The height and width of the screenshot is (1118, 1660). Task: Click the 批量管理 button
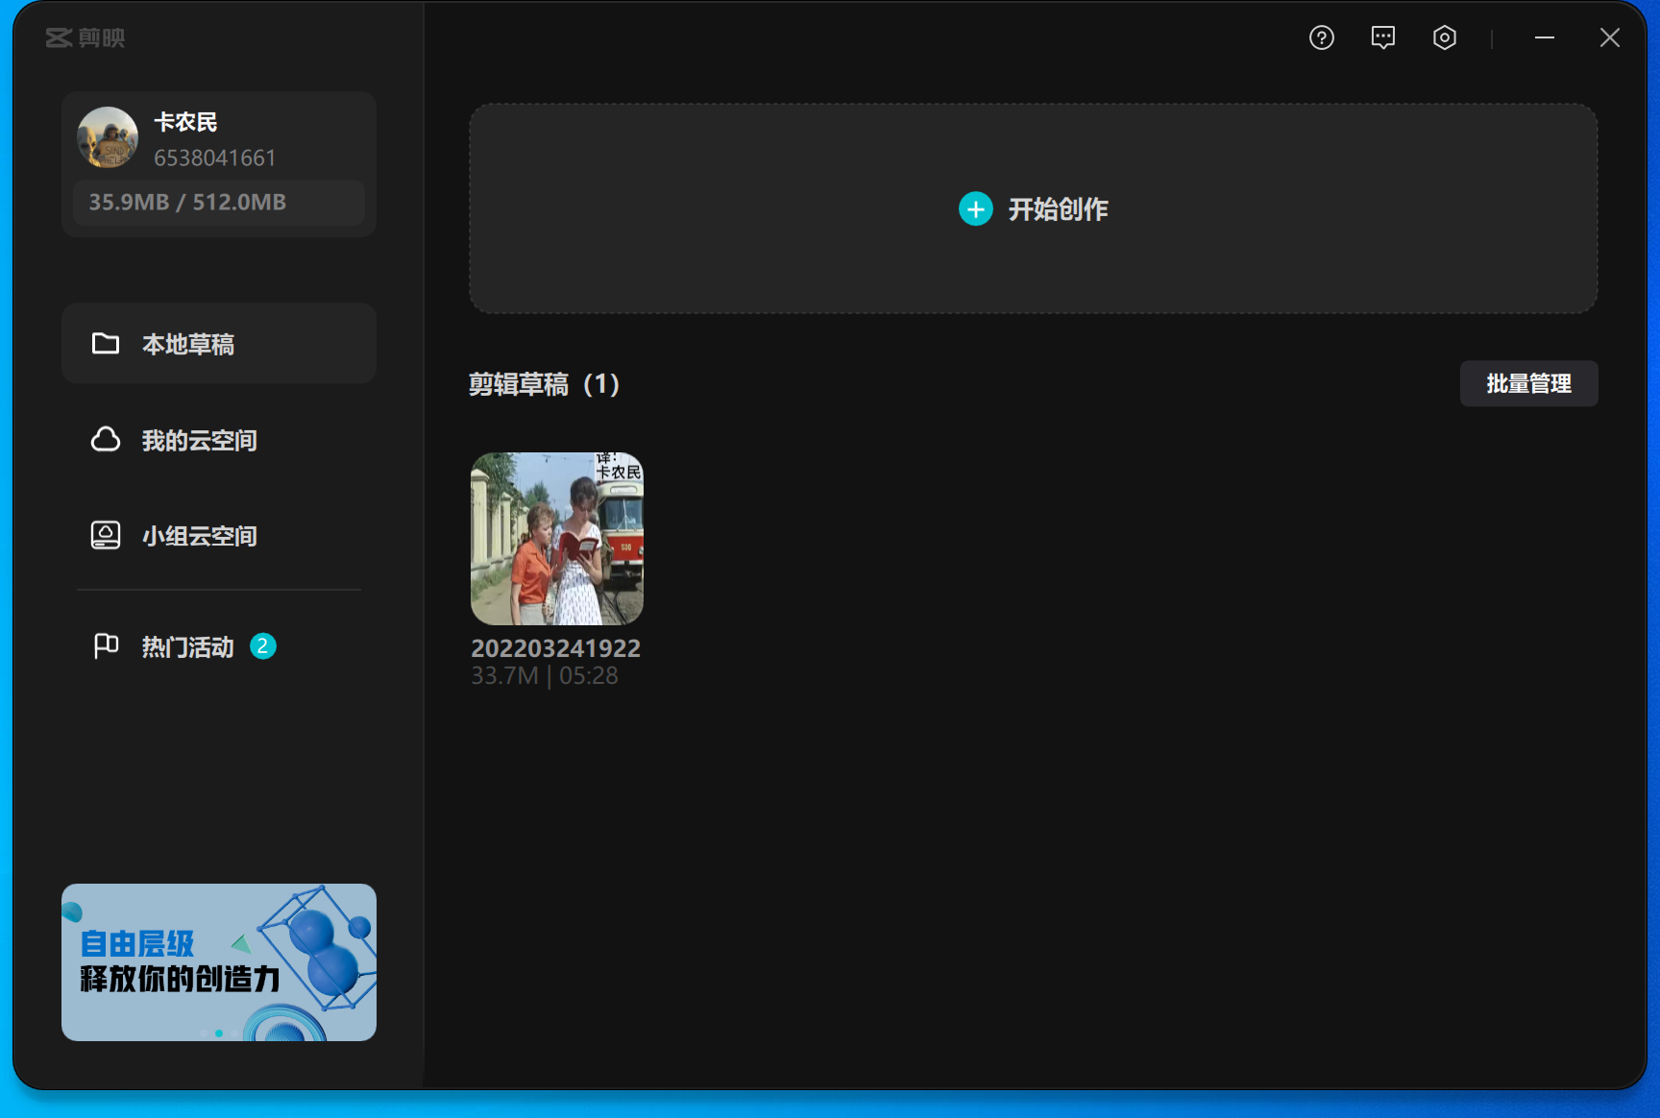(1529, 383)
